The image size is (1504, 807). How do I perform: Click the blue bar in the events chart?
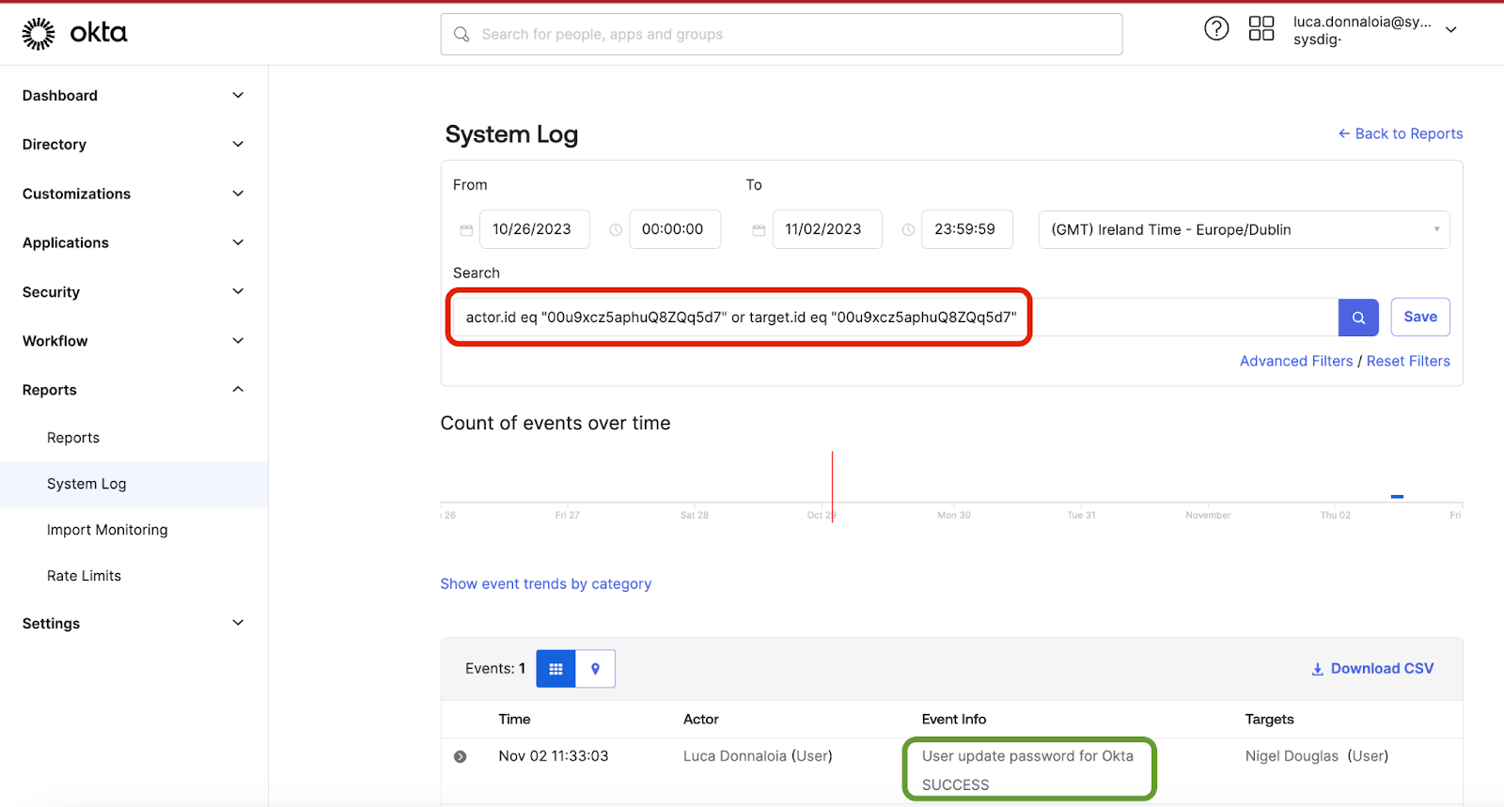pyautogui.click(x=1397, y=496)
